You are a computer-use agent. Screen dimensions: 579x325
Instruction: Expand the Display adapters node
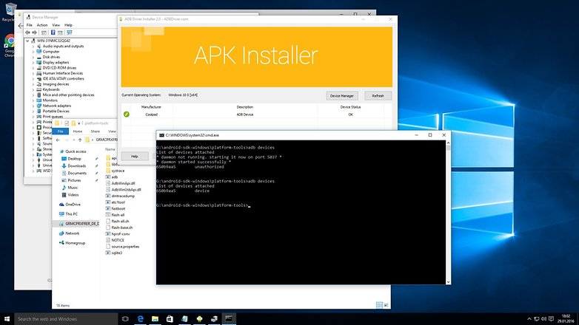point(33,63)
